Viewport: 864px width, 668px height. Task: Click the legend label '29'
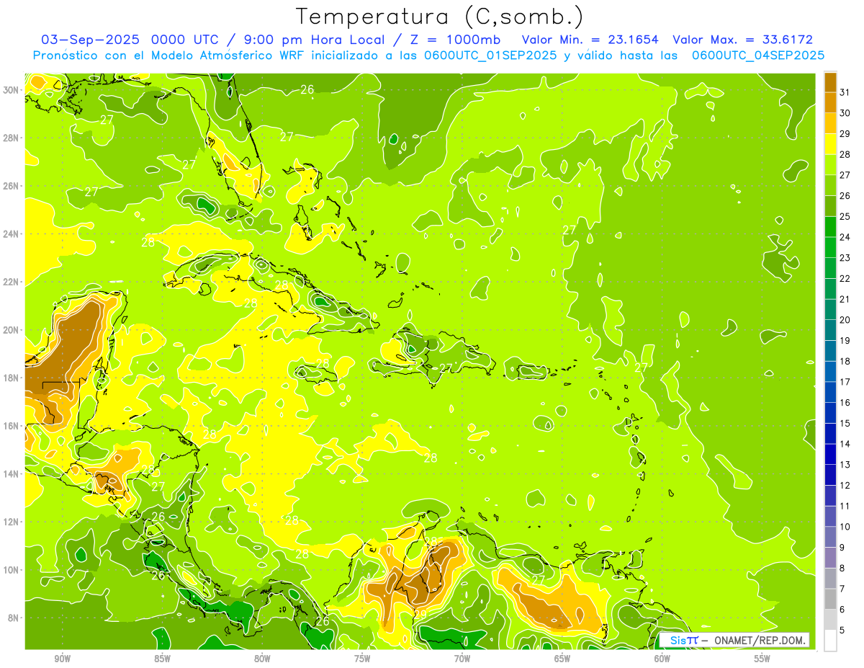click(845, 134)
